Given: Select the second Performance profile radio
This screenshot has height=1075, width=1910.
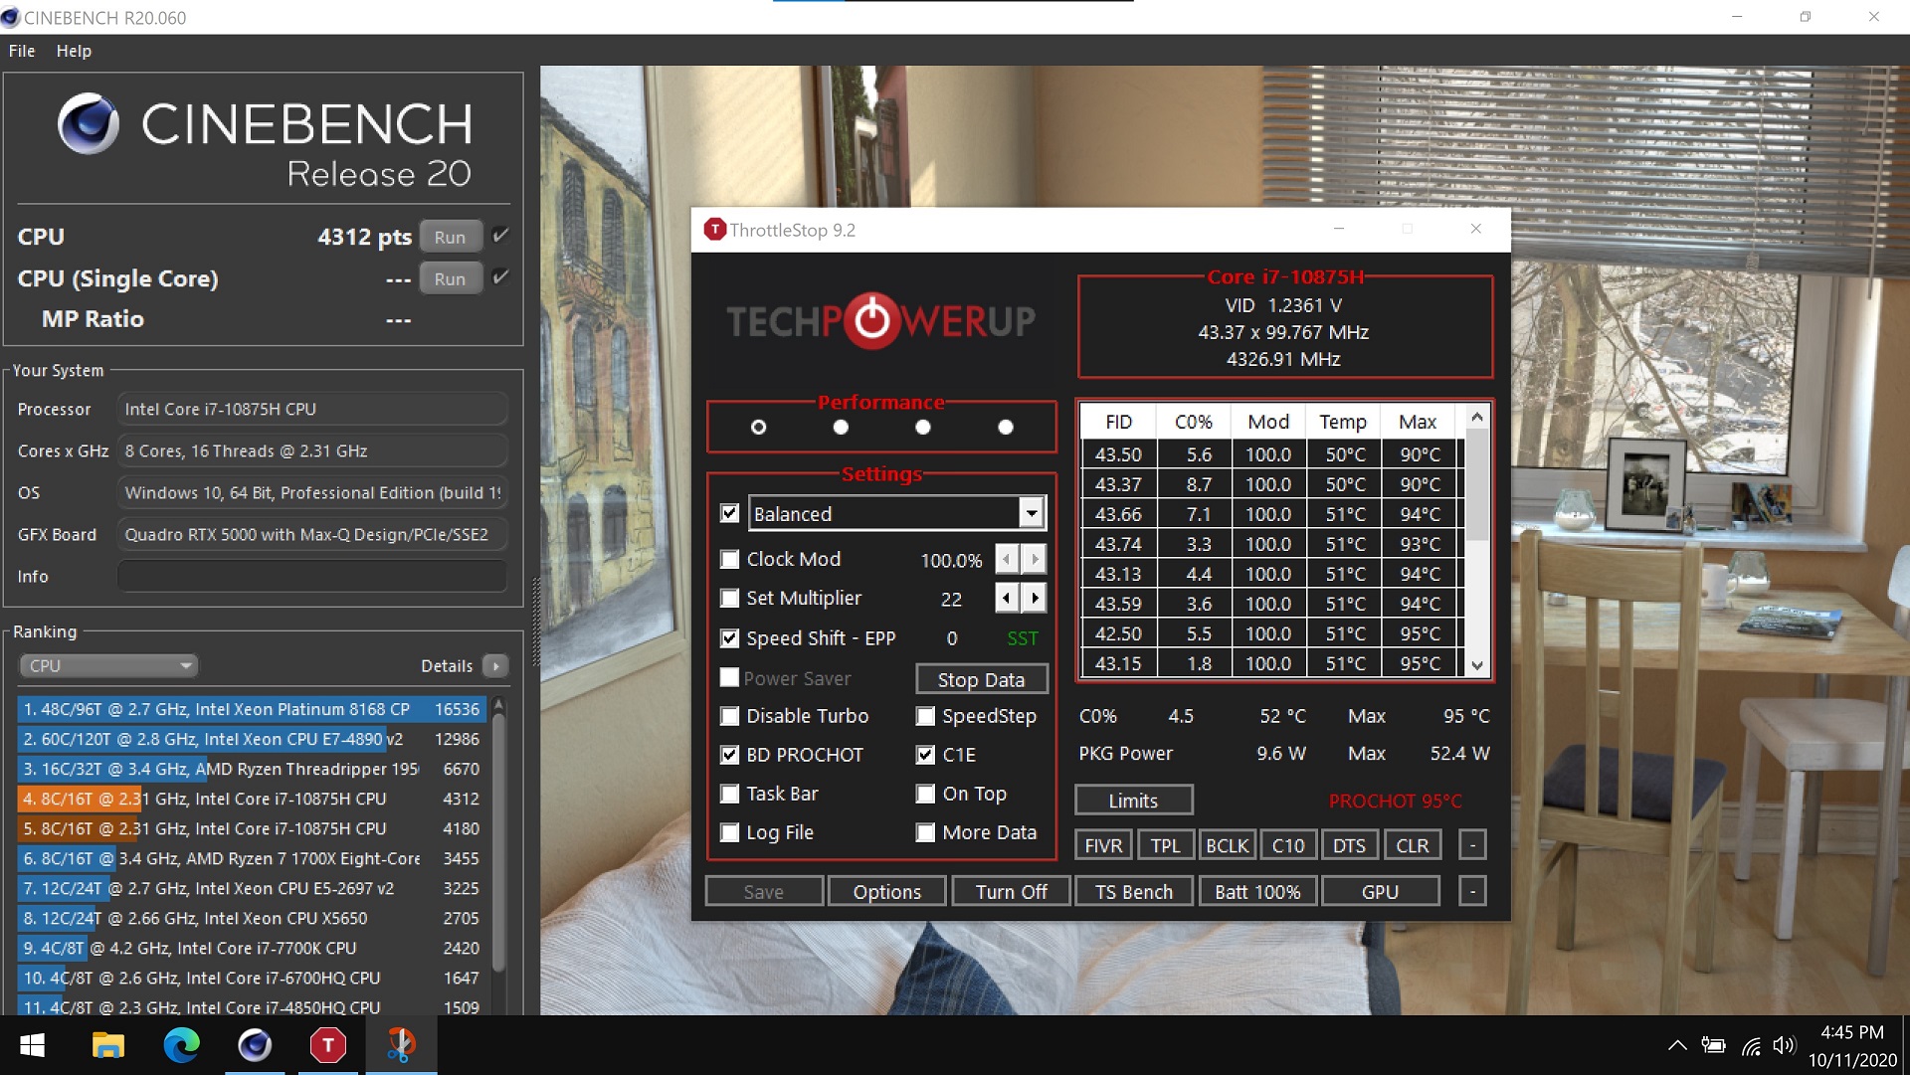Looking at the screenshot, I should [x=841, y=427].
